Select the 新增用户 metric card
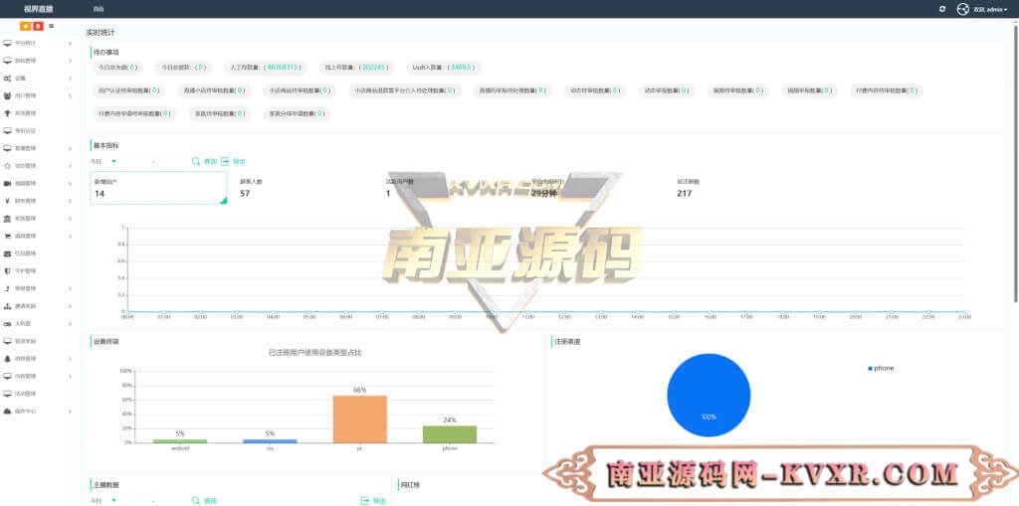This screenshot has height=506, width=1019. [157, 188]
